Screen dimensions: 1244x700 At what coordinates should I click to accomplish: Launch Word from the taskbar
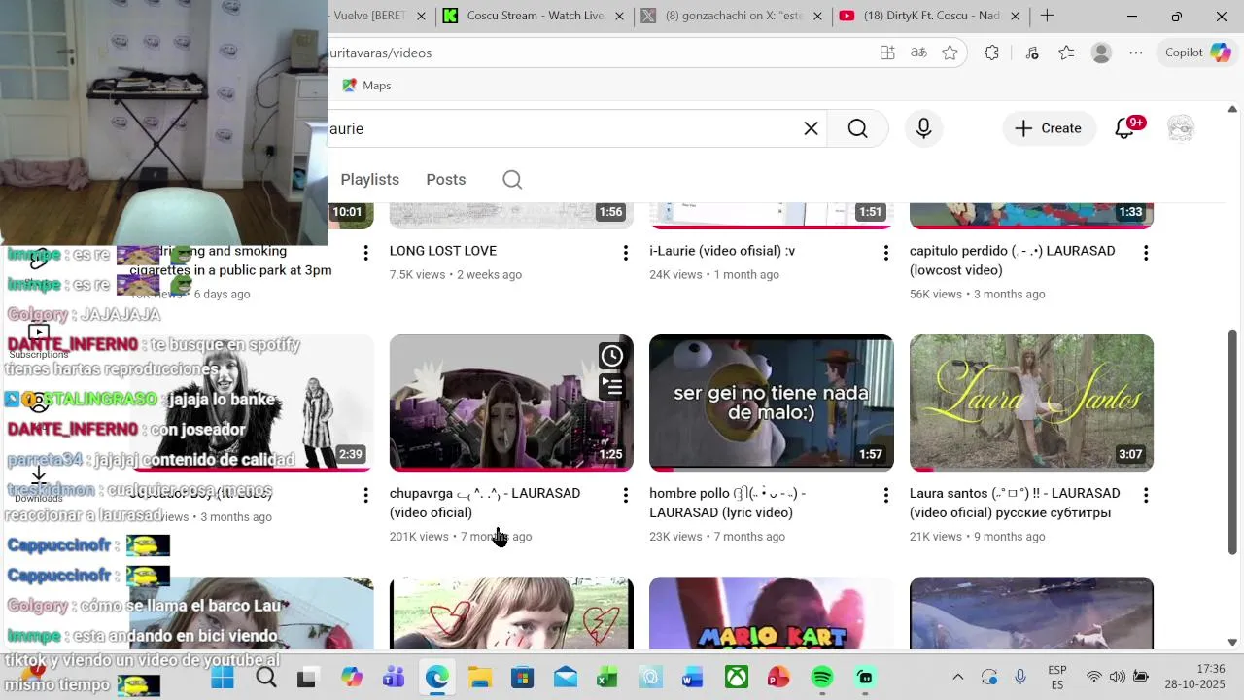click(x=693, y=678)
